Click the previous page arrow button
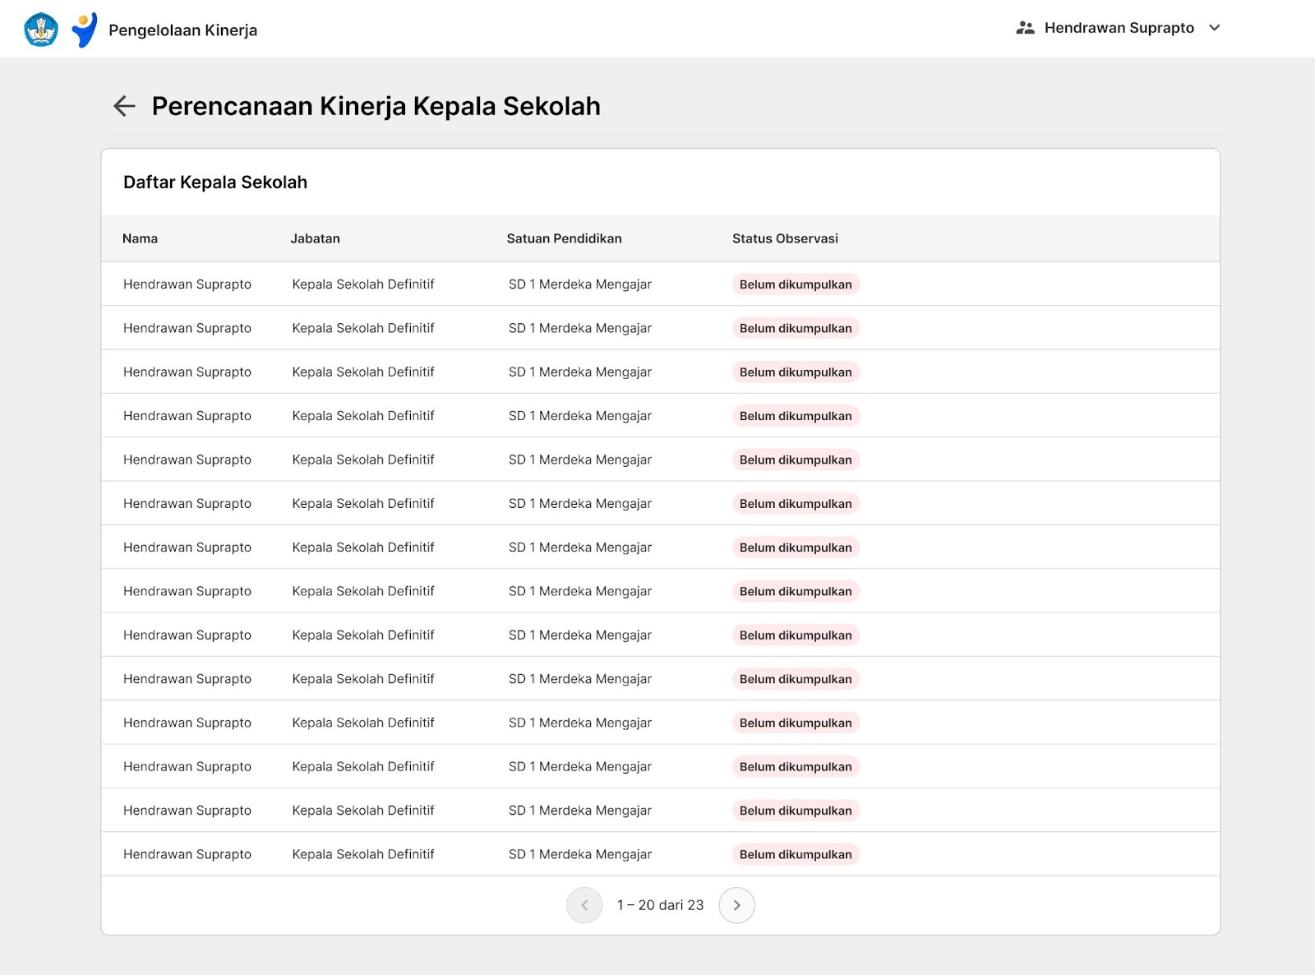 point(584,905)
